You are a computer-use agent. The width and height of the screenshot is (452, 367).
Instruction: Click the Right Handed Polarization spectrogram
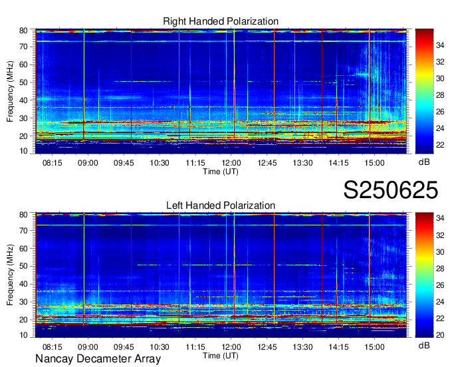pyautogui.click(x=221, y=91)
